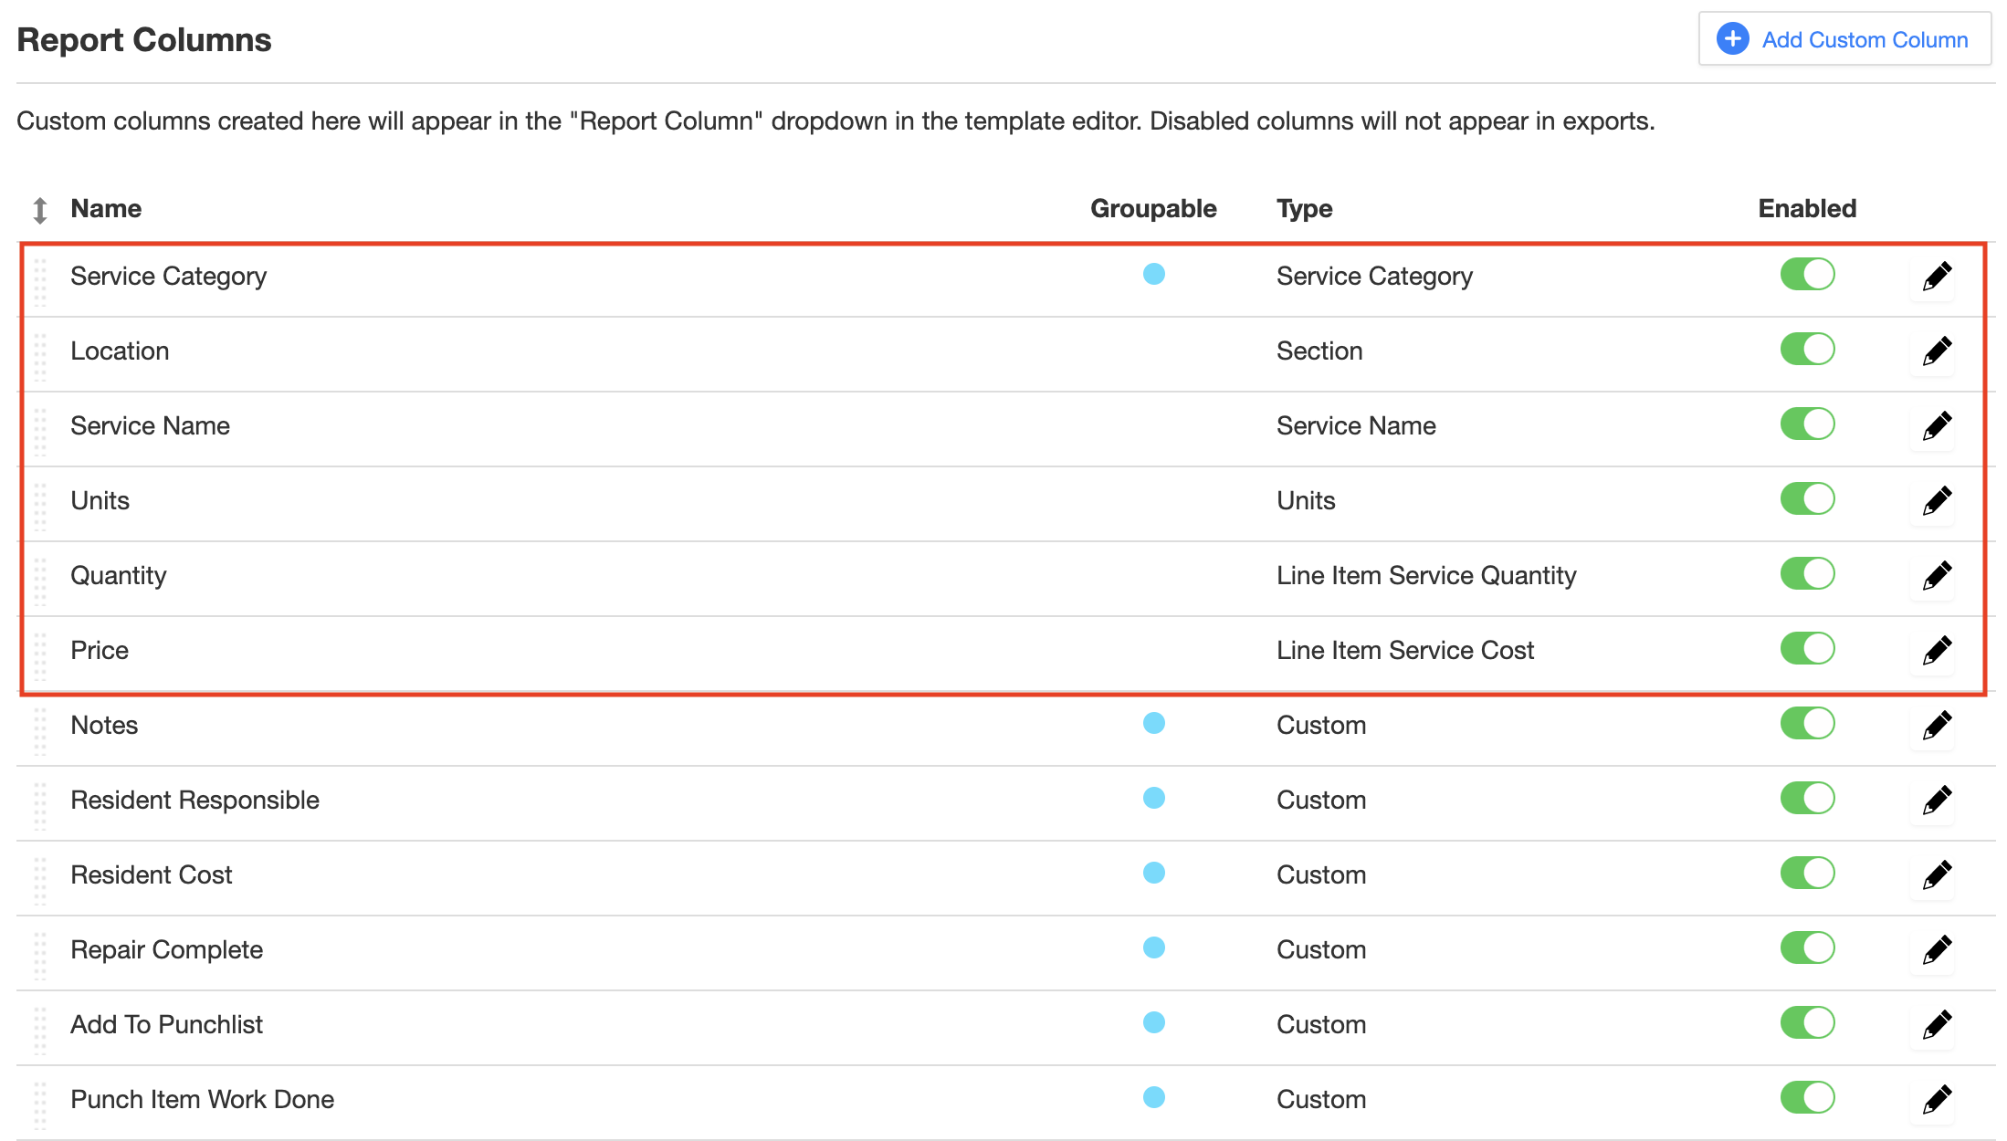Turn off the Resident Responsible enabled switch
The width and height of the screenshot is (2007, 1141).
(x=1807, y=799)
